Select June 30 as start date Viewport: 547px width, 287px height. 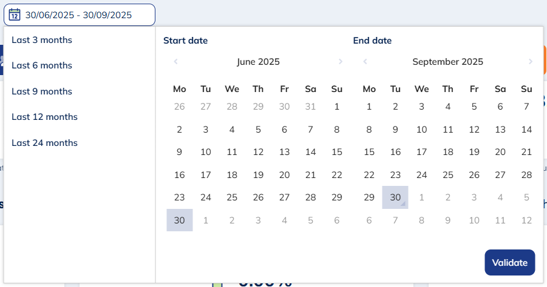click(x=180, y=220)
